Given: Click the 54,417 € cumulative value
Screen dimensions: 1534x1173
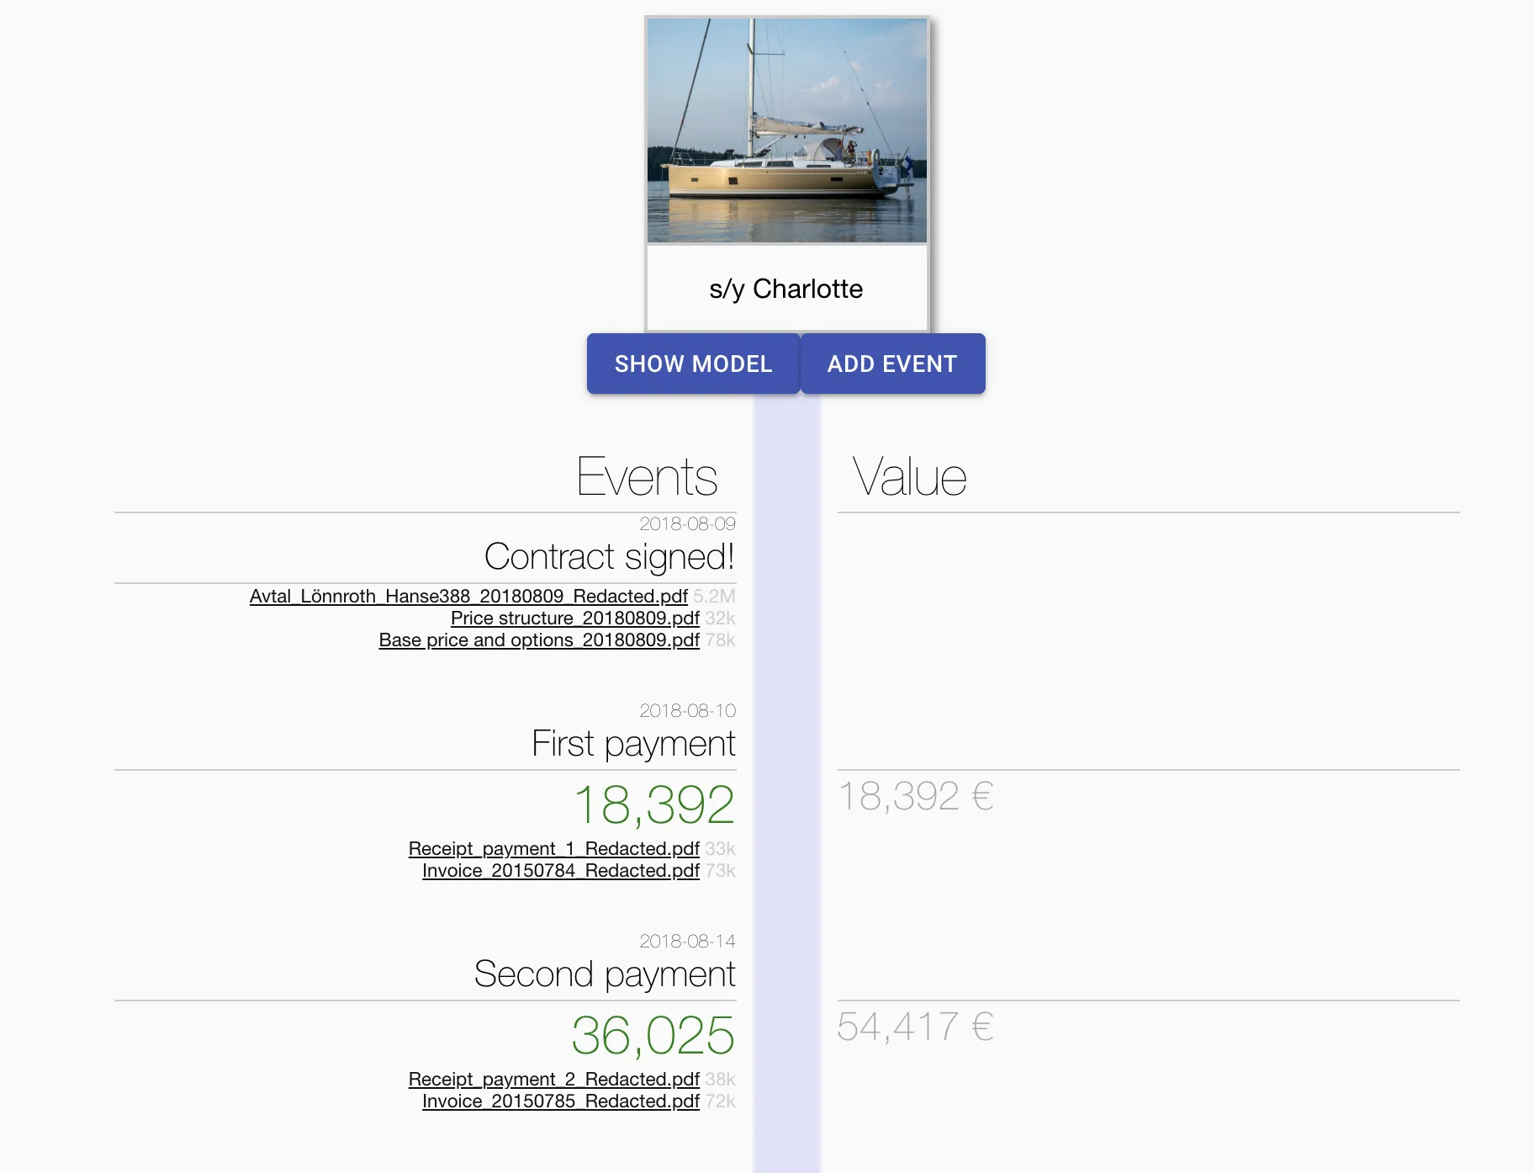Looking at the screenshot, I should tap(915, 1027).
